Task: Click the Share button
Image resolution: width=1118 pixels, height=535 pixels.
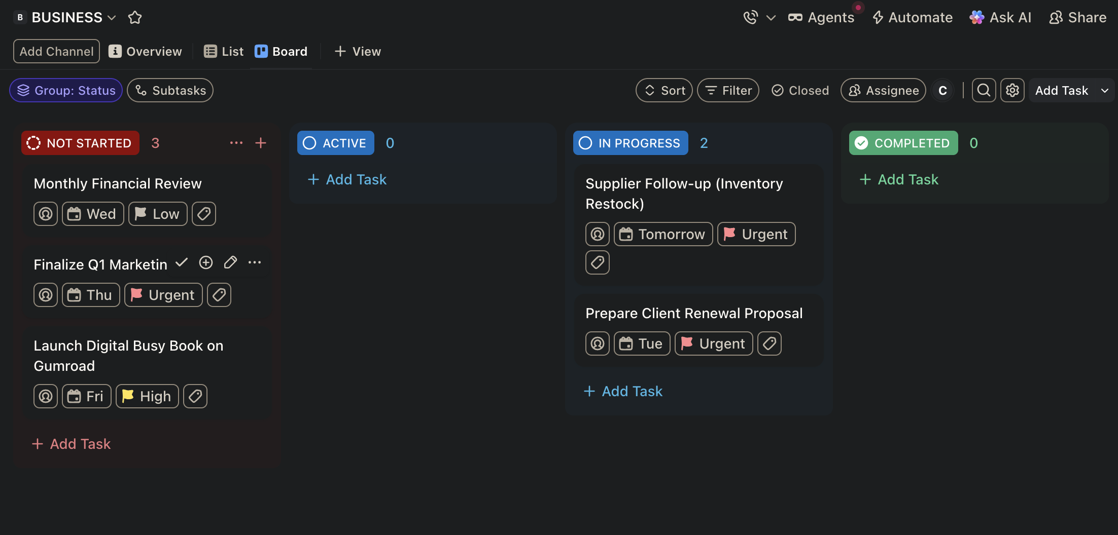Action: [1077, 18]
